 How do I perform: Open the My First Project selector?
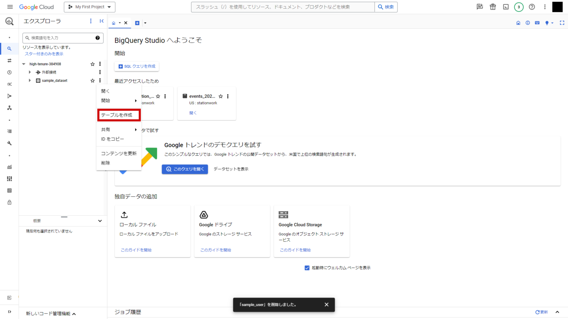tap(89, 7)
